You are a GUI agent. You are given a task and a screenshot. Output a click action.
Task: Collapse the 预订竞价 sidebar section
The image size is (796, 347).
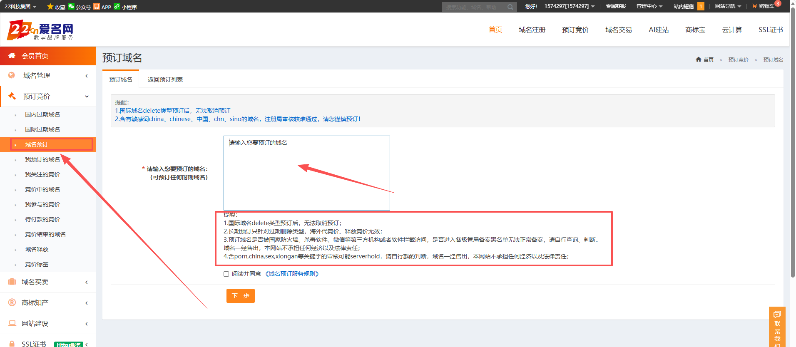48,96
